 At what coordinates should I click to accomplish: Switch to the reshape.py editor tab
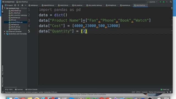pos(34,5)
